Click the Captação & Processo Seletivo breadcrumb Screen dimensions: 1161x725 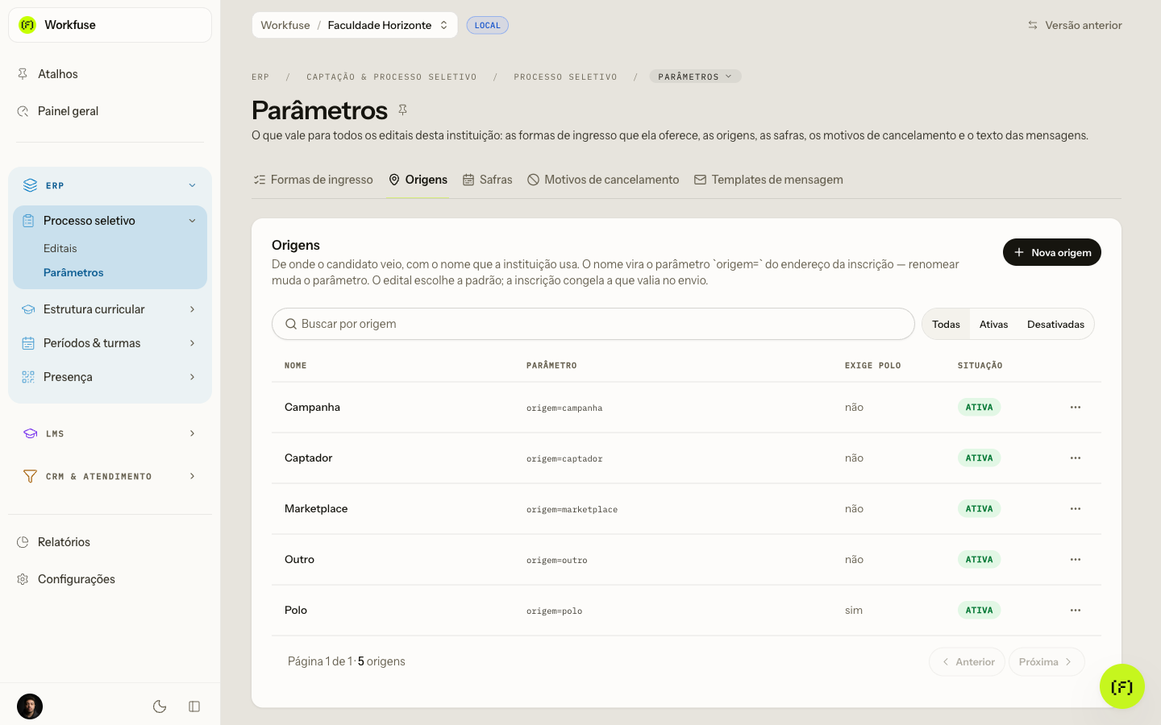(392, 77)
